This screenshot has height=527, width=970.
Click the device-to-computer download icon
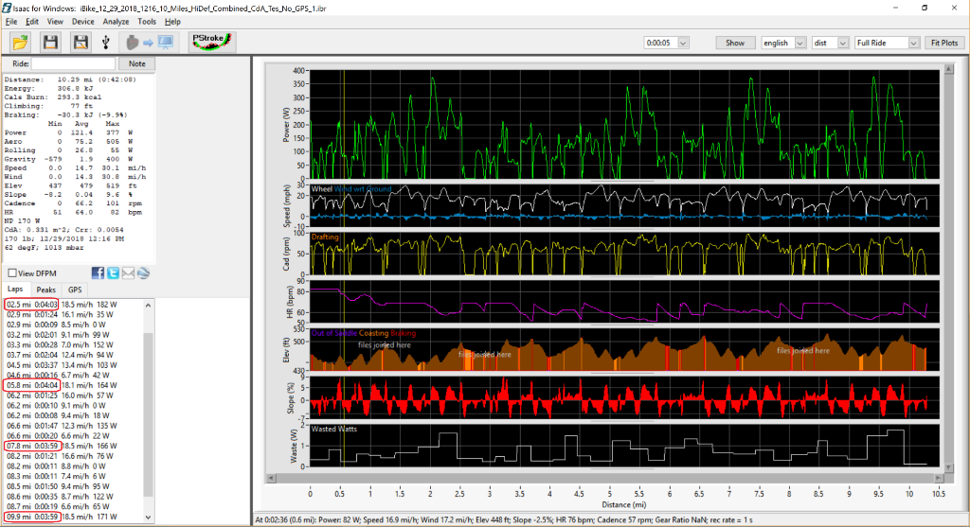coord(151,43)
